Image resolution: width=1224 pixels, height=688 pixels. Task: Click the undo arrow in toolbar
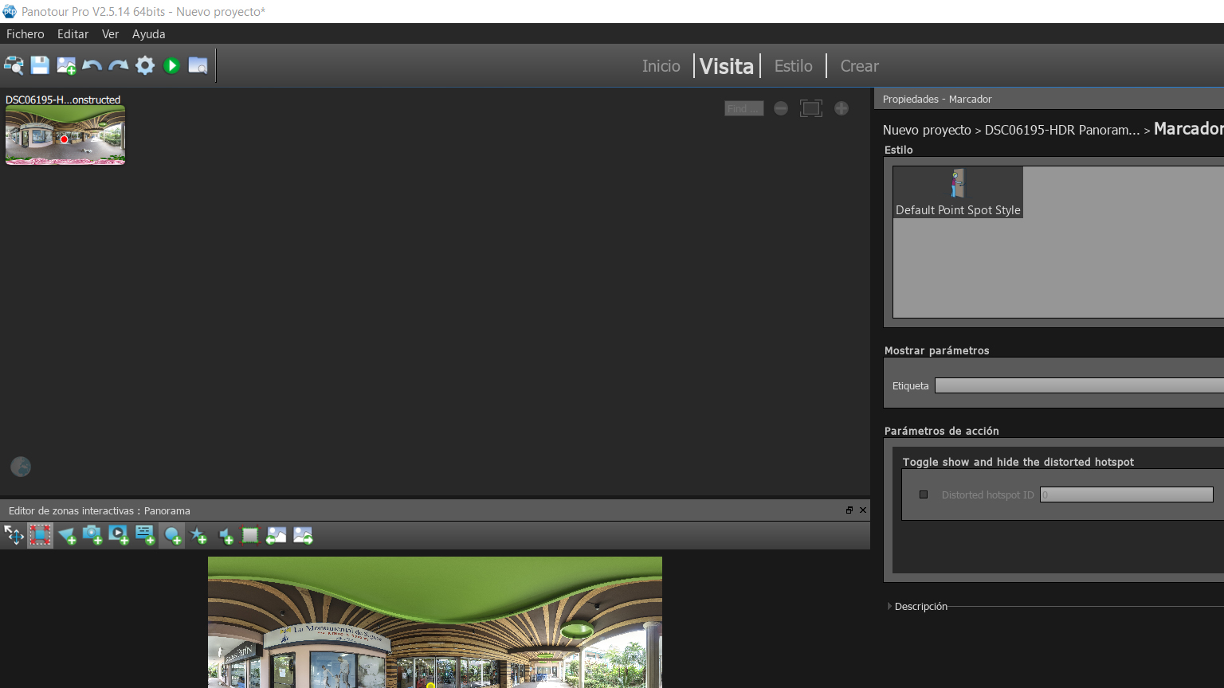tap(92, 65)
